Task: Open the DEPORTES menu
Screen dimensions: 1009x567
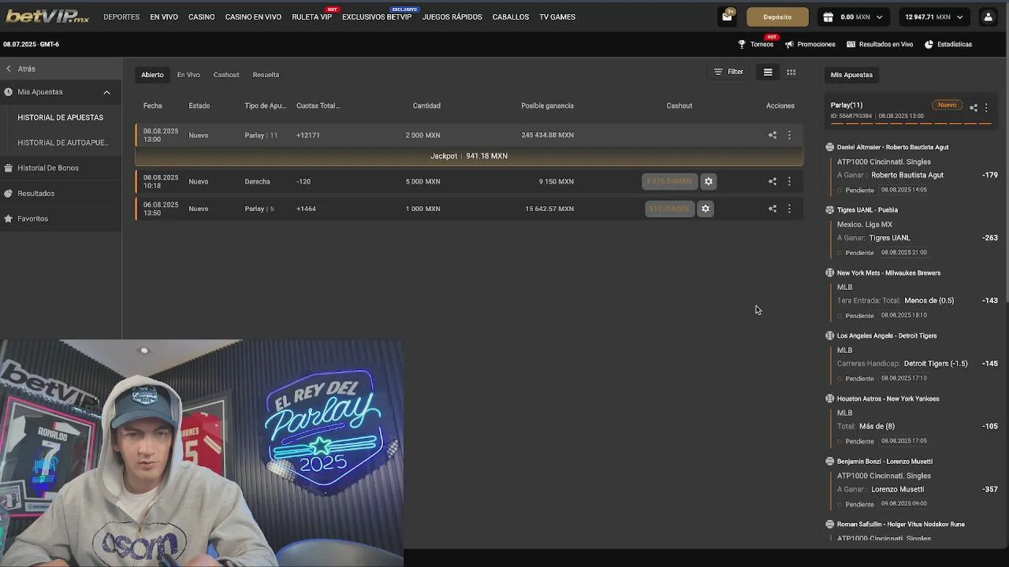Action: click(121, 17)
